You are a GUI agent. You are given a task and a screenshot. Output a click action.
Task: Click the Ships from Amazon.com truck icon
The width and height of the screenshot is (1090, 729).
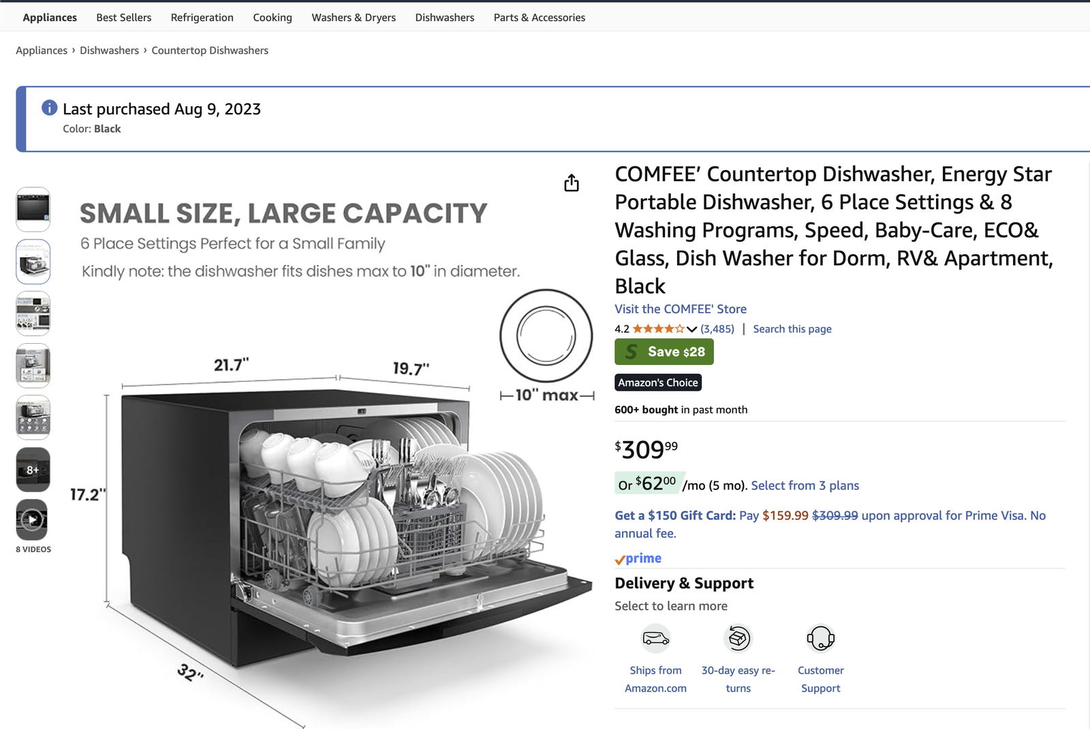point(656,638)
